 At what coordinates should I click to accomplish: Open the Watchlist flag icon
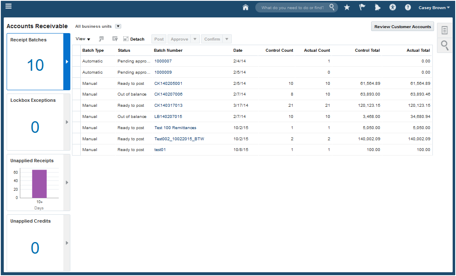[362, 7]
